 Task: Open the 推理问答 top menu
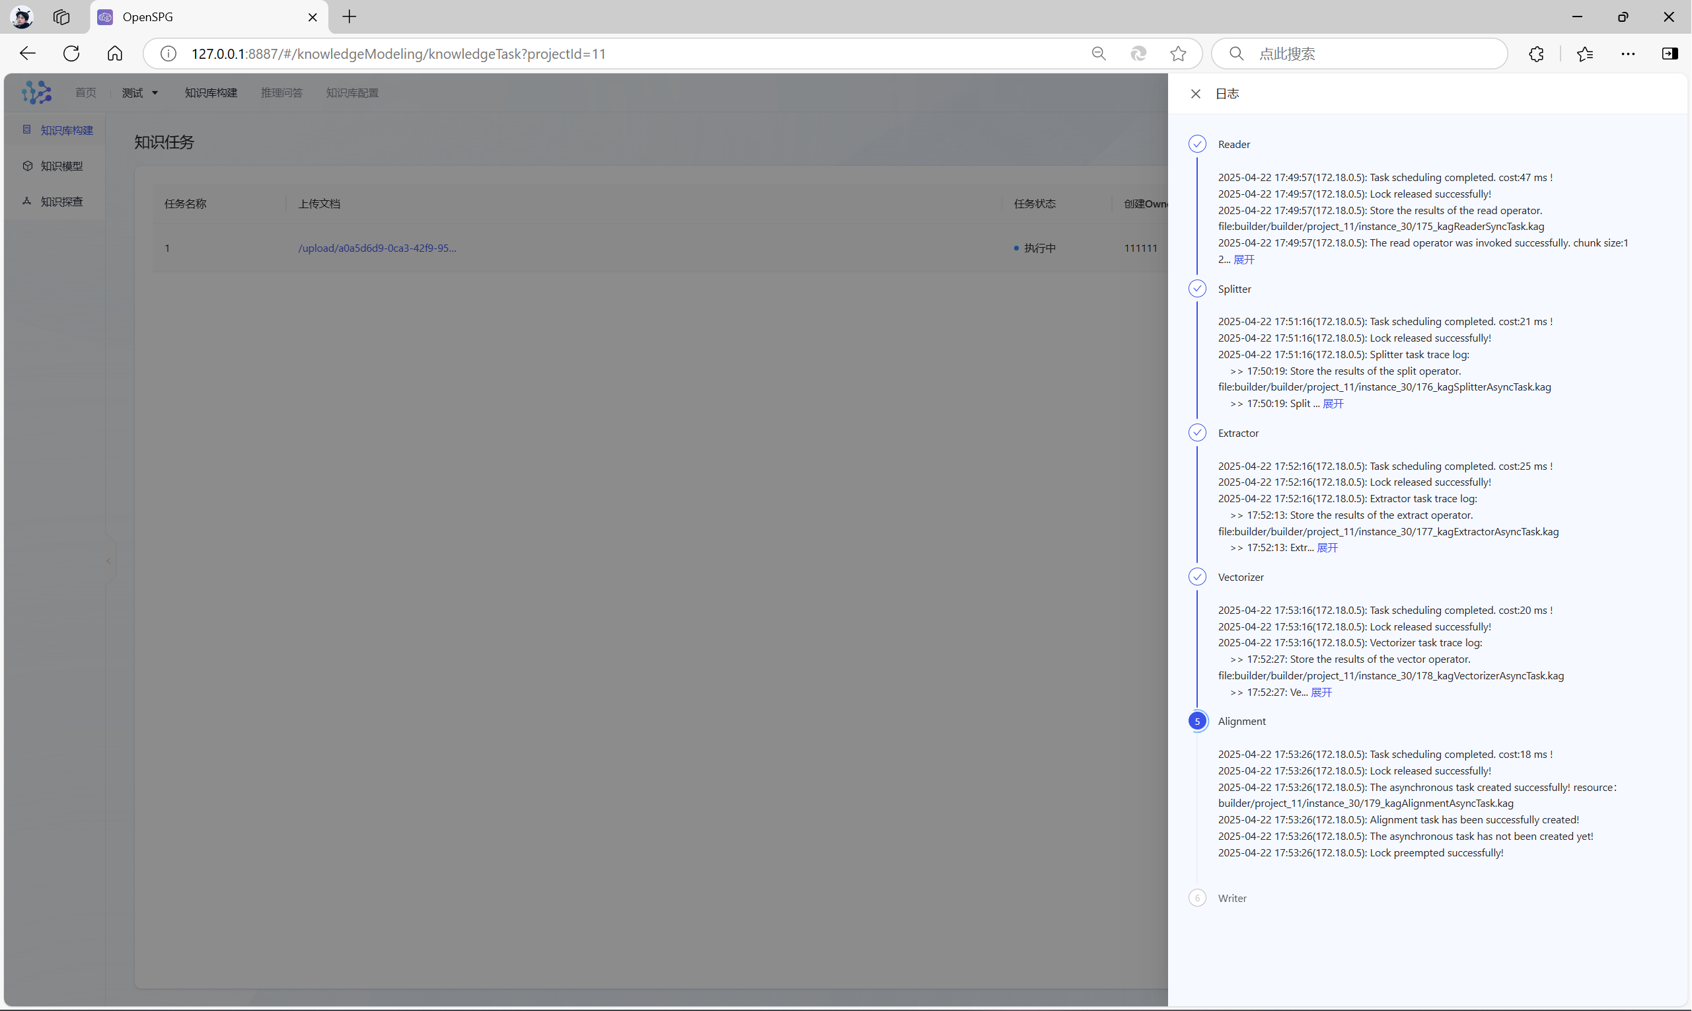281,93
